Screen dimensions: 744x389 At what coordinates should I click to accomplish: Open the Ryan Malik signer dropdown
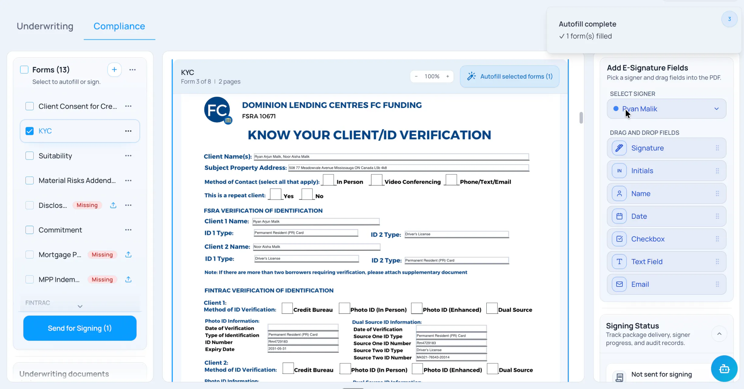tap(666, 109)
